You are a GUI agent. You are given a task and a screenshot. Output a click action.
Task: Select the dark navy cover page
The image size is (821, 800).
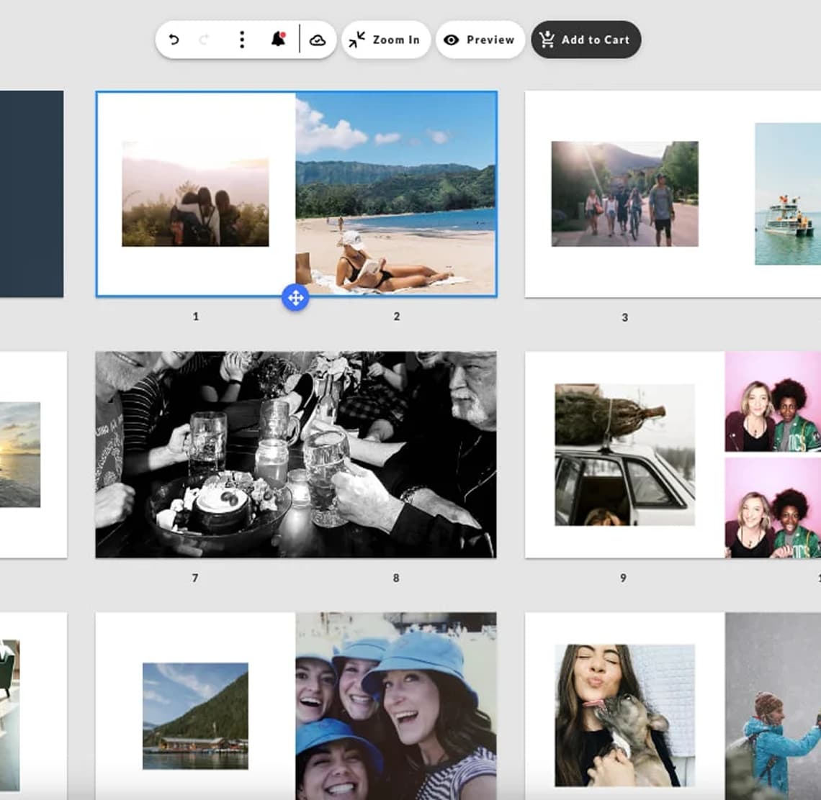[x=31, y=194]
